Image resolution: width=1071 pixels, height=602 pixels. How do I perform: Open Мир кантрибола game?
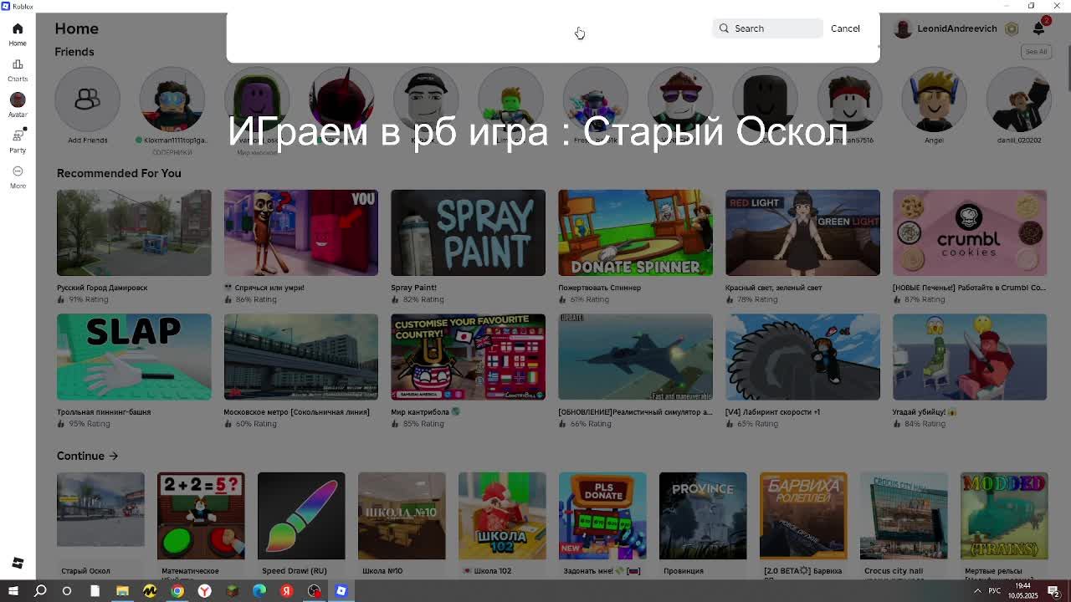tap(468, 357)
